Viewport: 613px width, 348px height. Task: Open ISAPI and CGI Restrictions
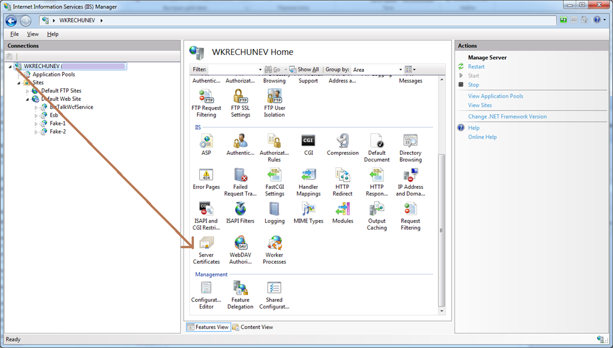point(206,216)
